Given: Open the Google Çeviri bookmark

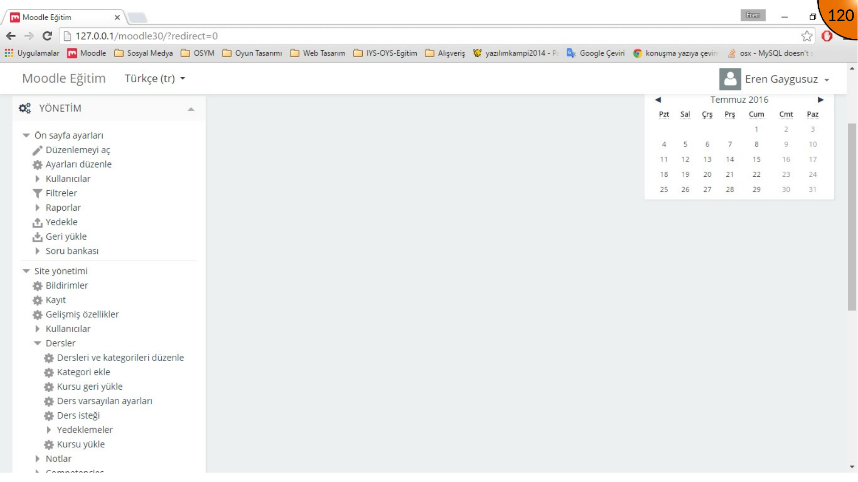Looking at the screenshot, I should [595, 53].
